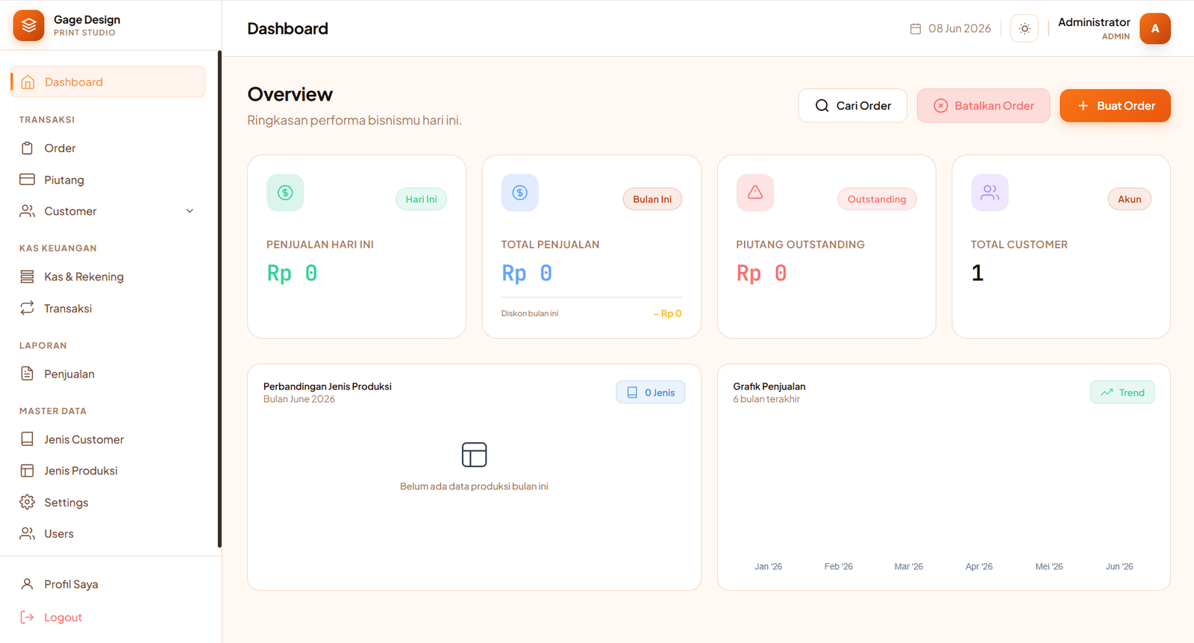Click the Jun '26 axis label

point(1119,567)
